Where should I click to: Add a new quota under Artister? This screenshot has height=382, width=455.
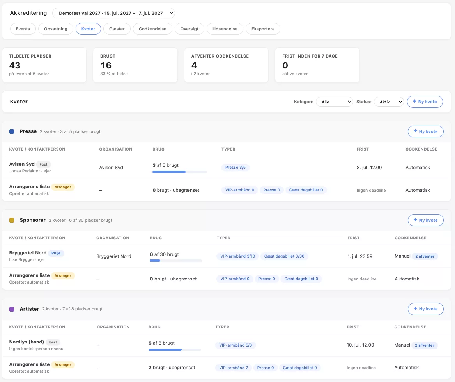(x=426, y=309)
